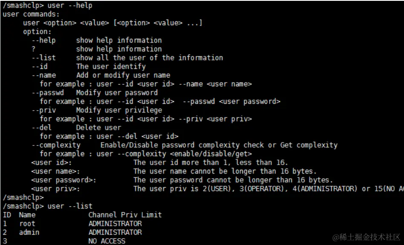Click the '<user password>:' parameter label
404x245 pixels.
pyautogui.click(x=64, y=180)
